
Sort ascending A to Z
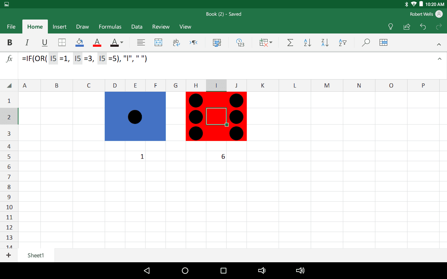coord(307,43)
